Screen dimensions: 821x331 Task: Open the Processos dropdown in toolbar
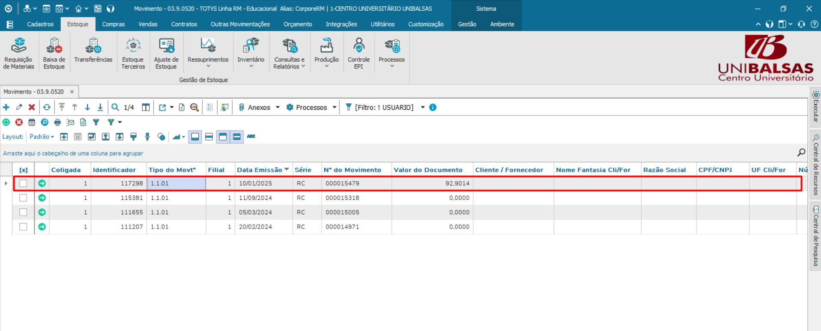pyautogui.click(x=334, y=108)
